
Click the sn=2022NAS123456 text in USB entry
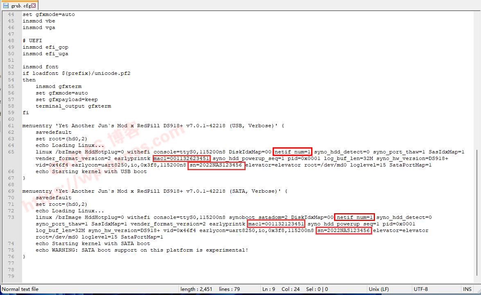tap(216, 165)
